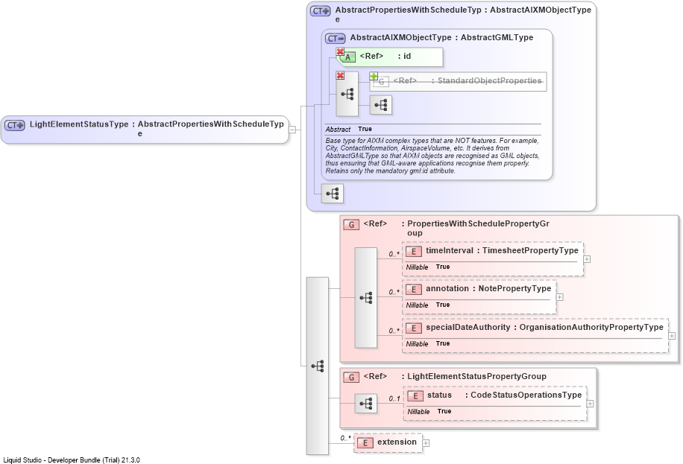This screenshot has height=464, width=683.
Task: Select '<Ref> : id' attribute label
Action: coord(385,56)
